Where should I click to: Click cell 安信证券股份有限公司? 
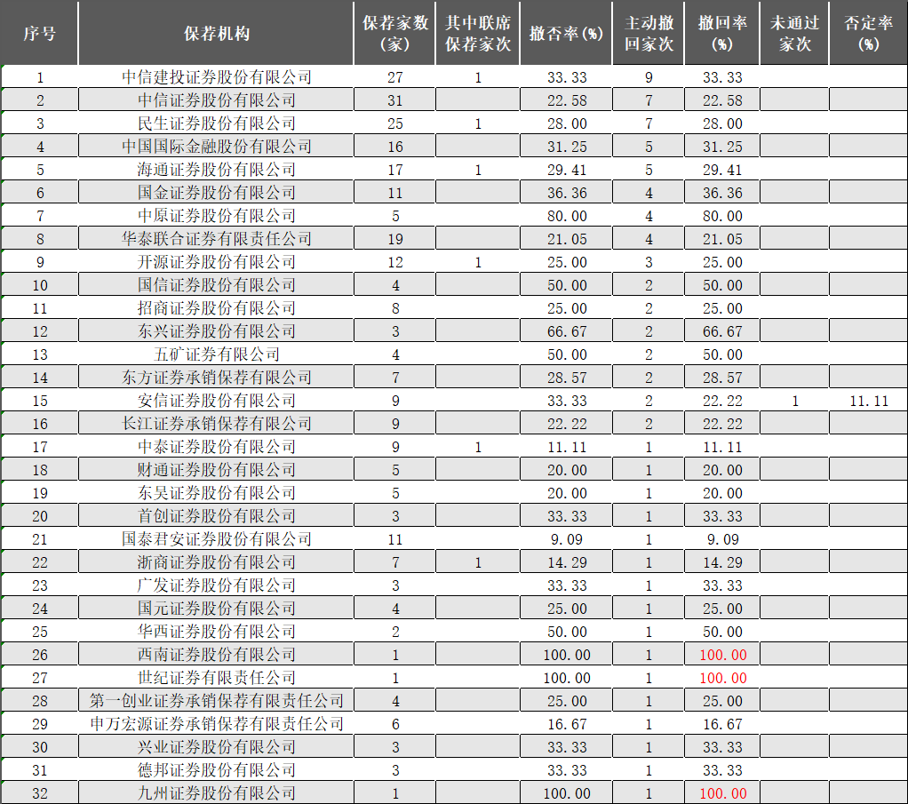coord(216,401)
